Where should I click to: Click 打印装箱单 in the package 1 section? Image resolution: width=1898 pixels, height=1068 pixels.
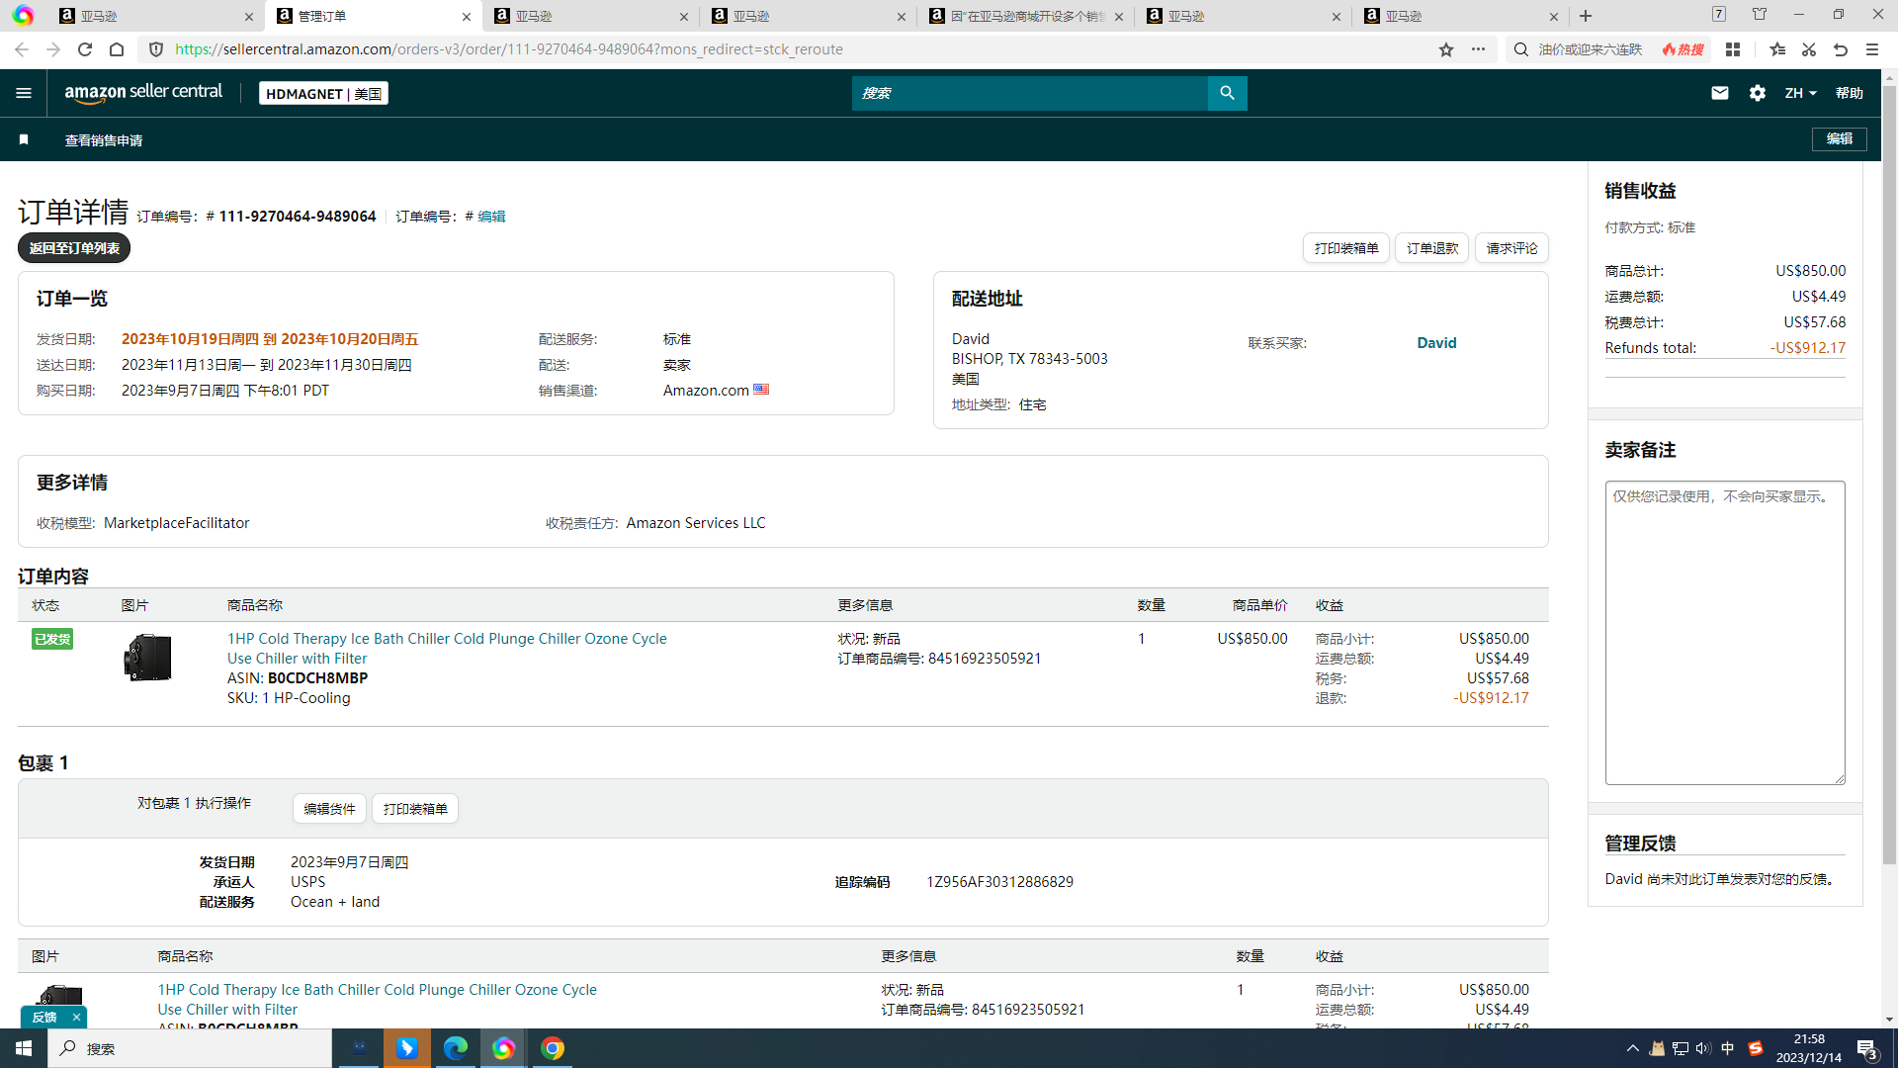415,809
